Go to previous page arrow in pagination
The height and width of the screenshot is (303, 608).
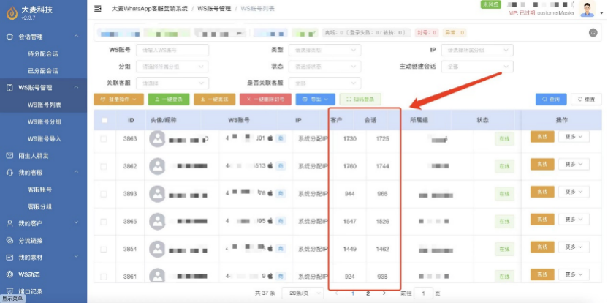(x=337, y=293)
